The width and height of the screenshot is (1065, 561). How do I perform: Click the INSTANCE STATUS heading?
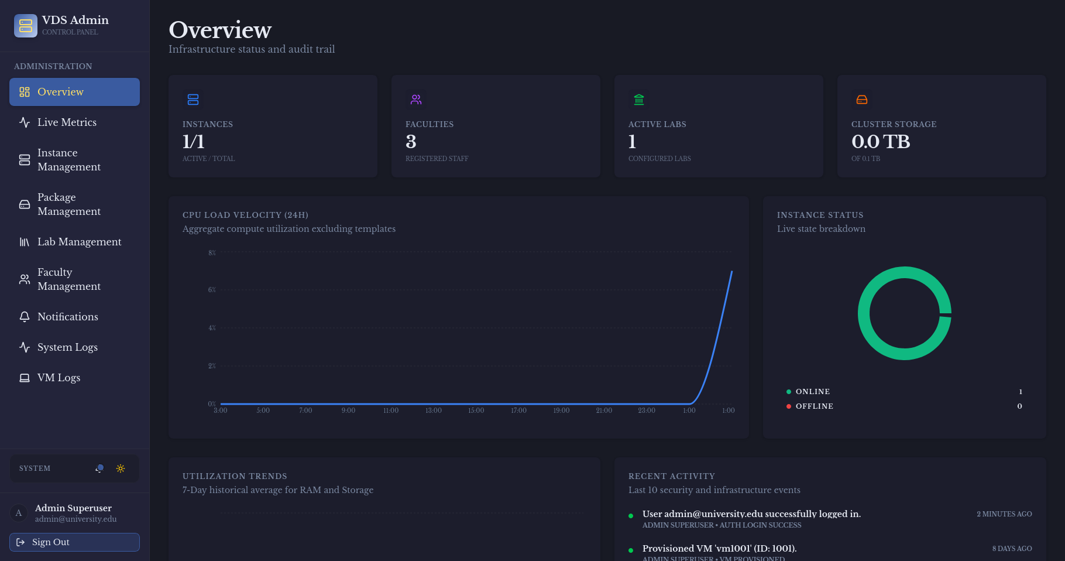click(x=820, y=215)
